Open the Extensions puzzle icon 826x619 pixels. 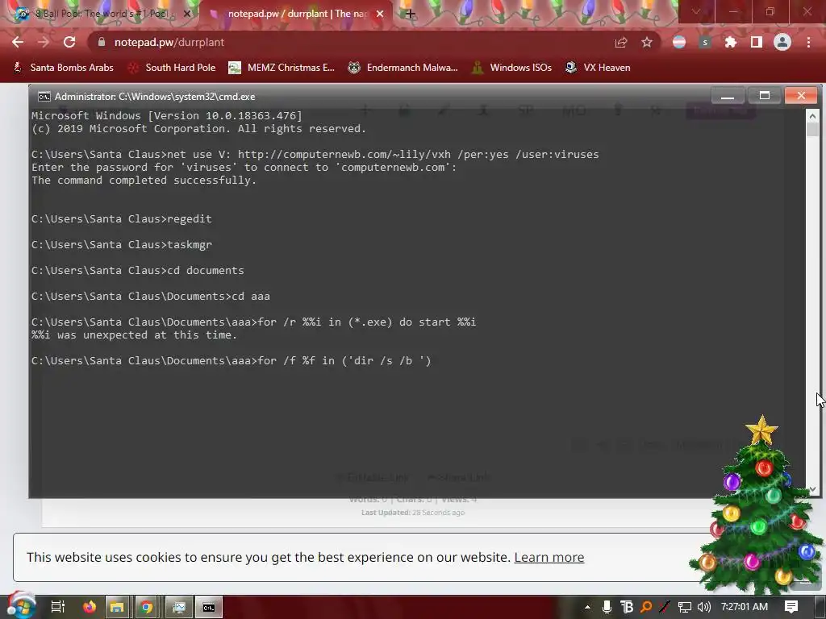click(731, 42)
